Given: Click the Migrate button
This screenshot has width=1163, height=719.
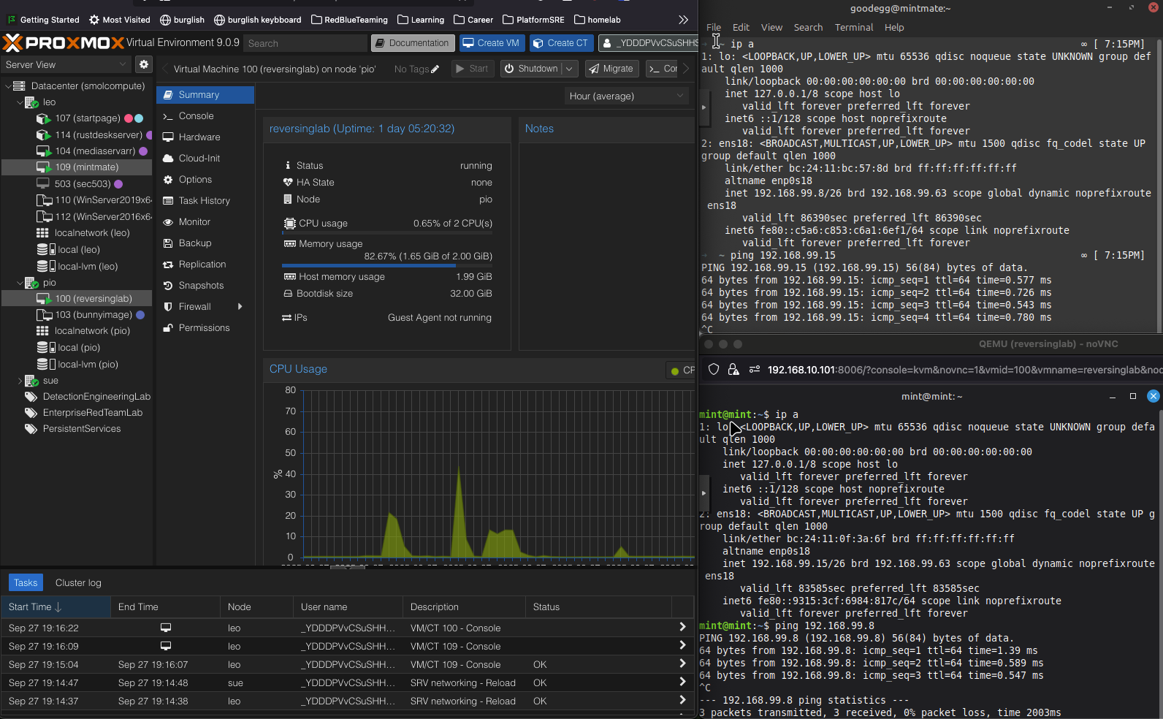Looking at the screenshot, I should click(x=611, y=69).
